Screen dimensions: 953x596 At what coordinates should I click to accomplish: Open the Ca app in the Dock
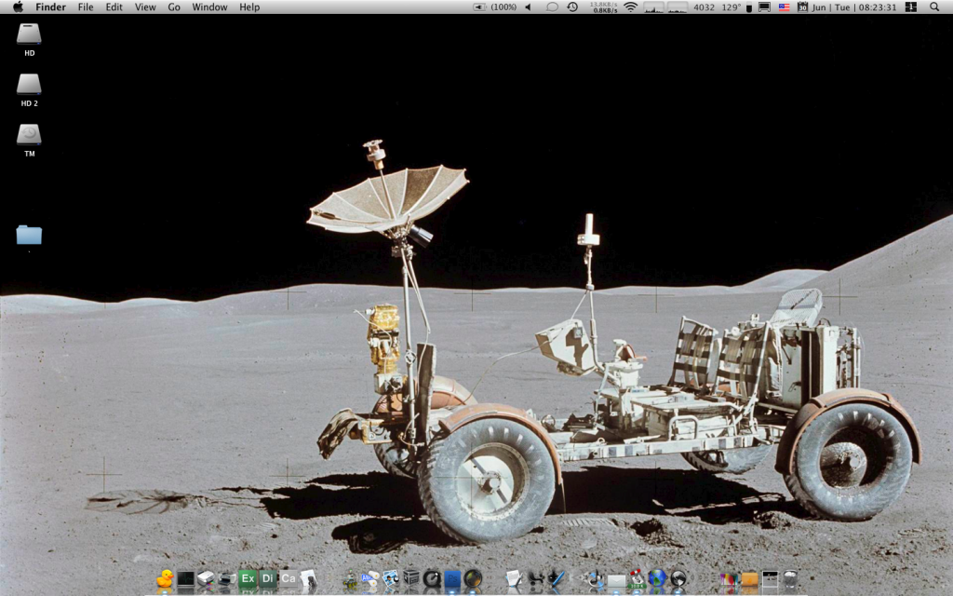pyautogui.click(x=289, y=578)
